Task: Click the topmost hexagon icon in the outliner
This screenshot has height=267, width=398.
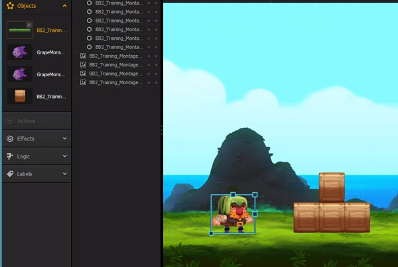Action: click(89, 3)
